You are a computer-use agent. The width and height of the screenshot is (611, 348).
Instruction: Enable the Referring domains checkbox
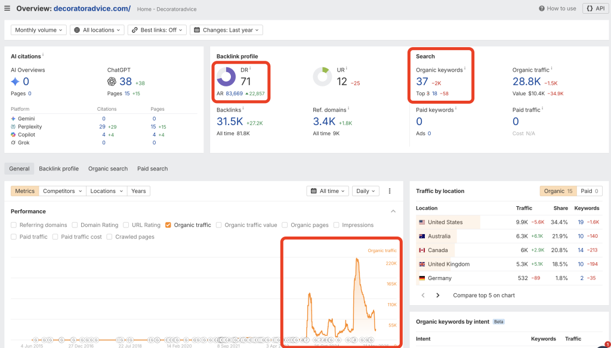14,225
